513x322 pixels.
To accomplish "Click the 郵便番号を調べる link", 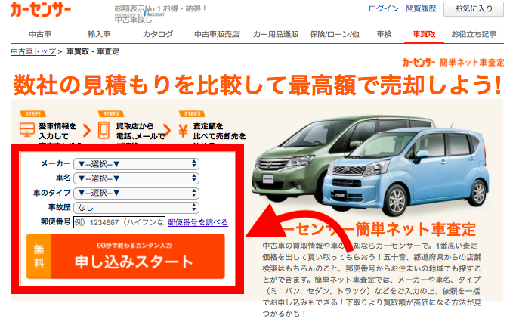I will (x=198, y=222).
